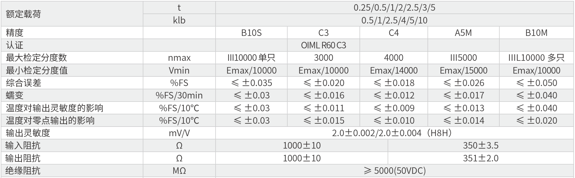575x178 pixels.
Task: Click the OIML R60 C3 certification cell
Action: click(323, 45)
